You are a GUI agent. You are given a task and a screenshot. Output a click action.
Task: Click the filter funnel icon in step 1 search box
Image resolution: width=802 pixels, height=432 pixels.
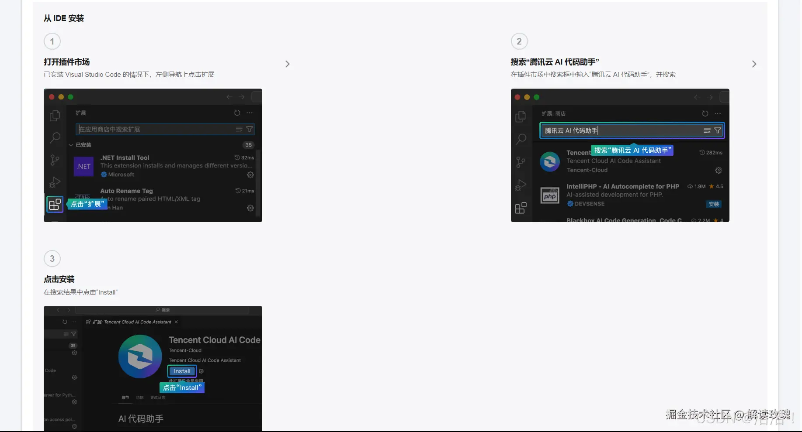click(x=250, y=129)
